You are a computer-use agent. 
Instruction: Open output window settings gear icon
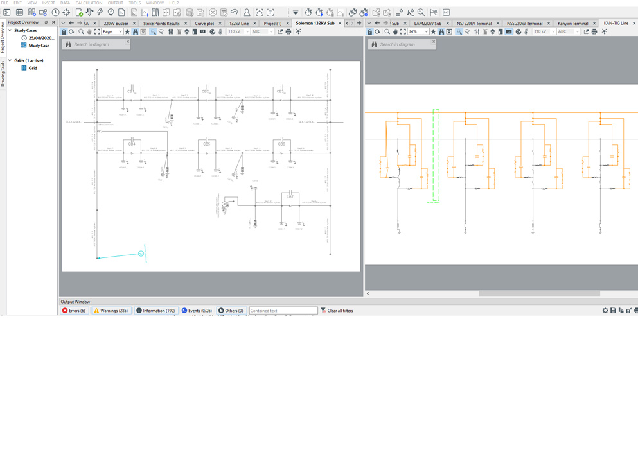point(605,311)
